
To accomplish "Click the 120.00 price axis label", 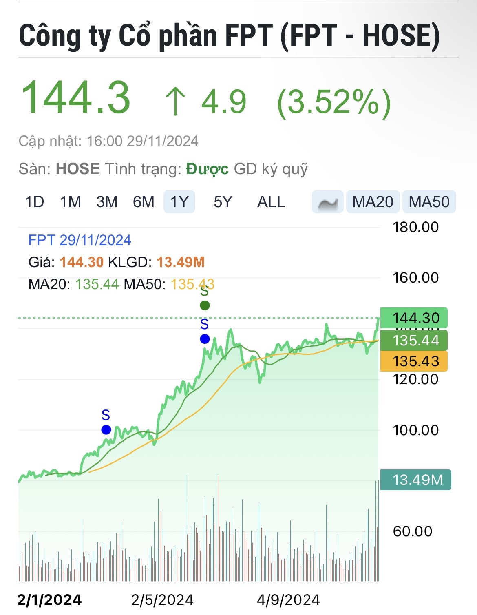I will tap(416, 379).
